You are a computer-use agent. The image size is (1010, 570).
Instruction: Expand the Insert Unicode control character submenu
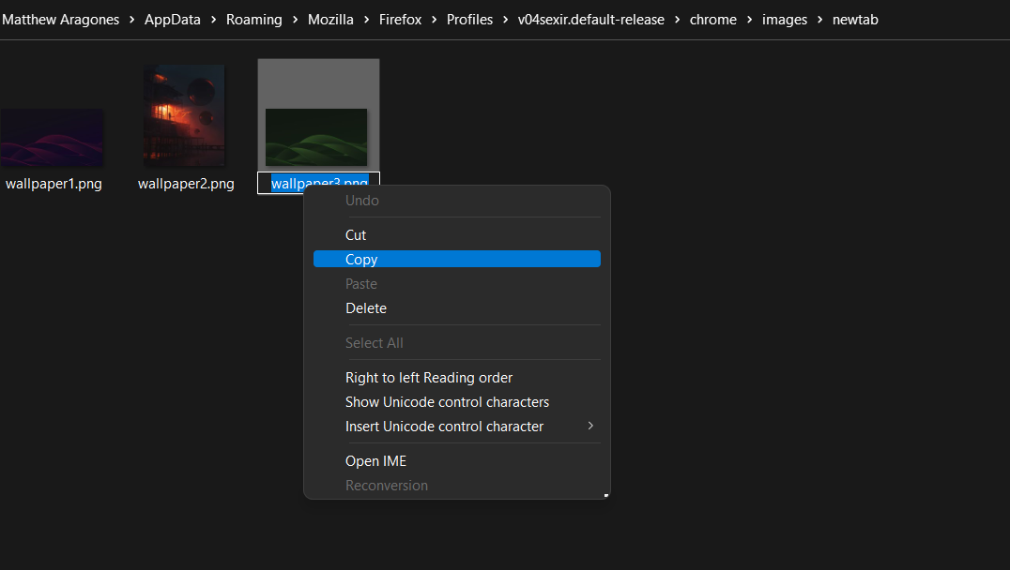click(444, 426)
